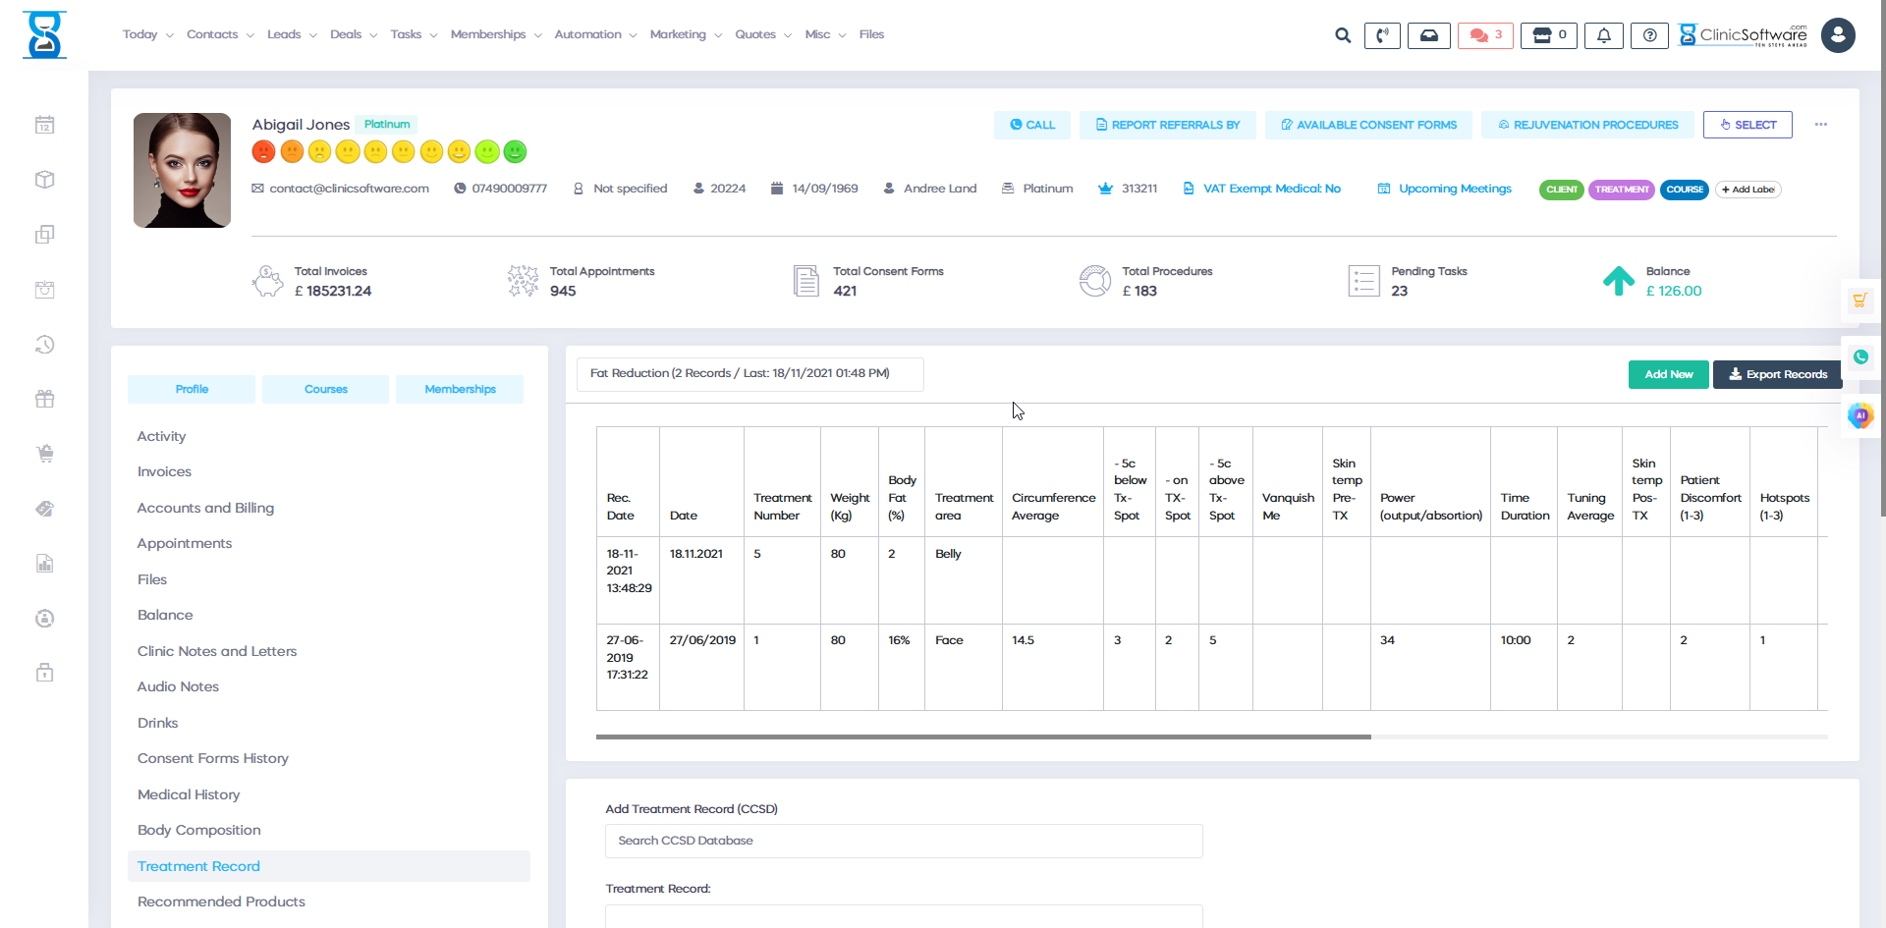The image size is (1886, 928).
Task: Open the WhatsApp icon on the right edge
Action: point(1860,357)
